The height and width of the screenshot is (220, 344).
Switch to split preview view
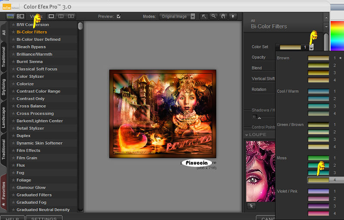pyautogui.click(x=61, y=16)
